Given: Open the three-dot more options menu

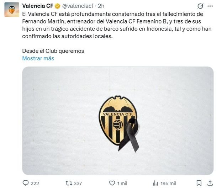Looking at the screenshot, I should [x=210, y=6].
